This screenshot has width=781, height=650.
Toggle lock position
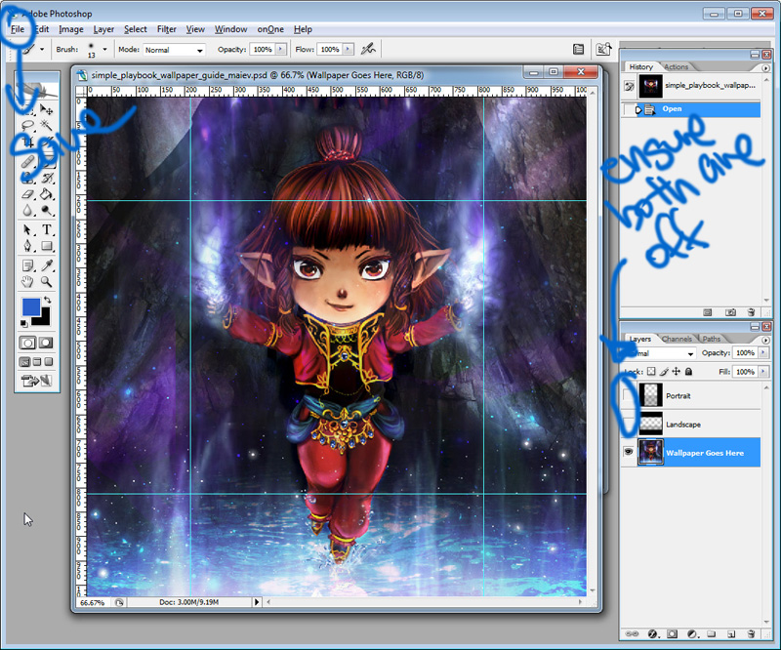click(x=676, y=372)
